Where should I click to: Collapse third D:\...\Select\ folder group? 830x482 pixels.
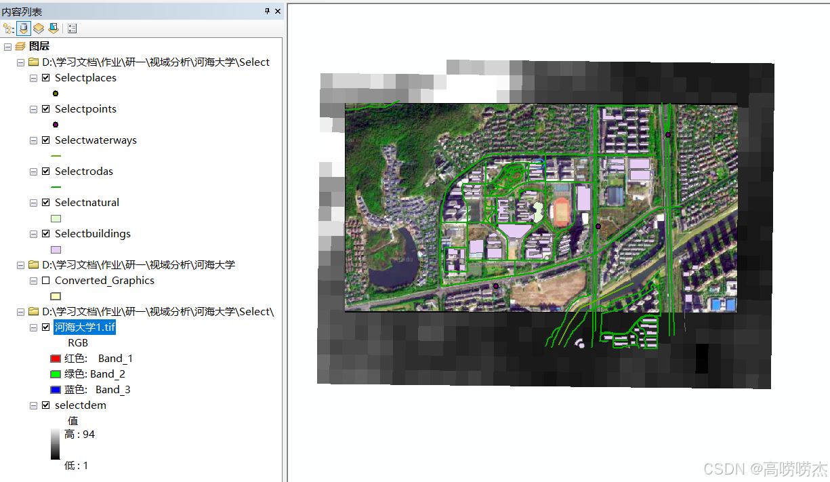20,312
